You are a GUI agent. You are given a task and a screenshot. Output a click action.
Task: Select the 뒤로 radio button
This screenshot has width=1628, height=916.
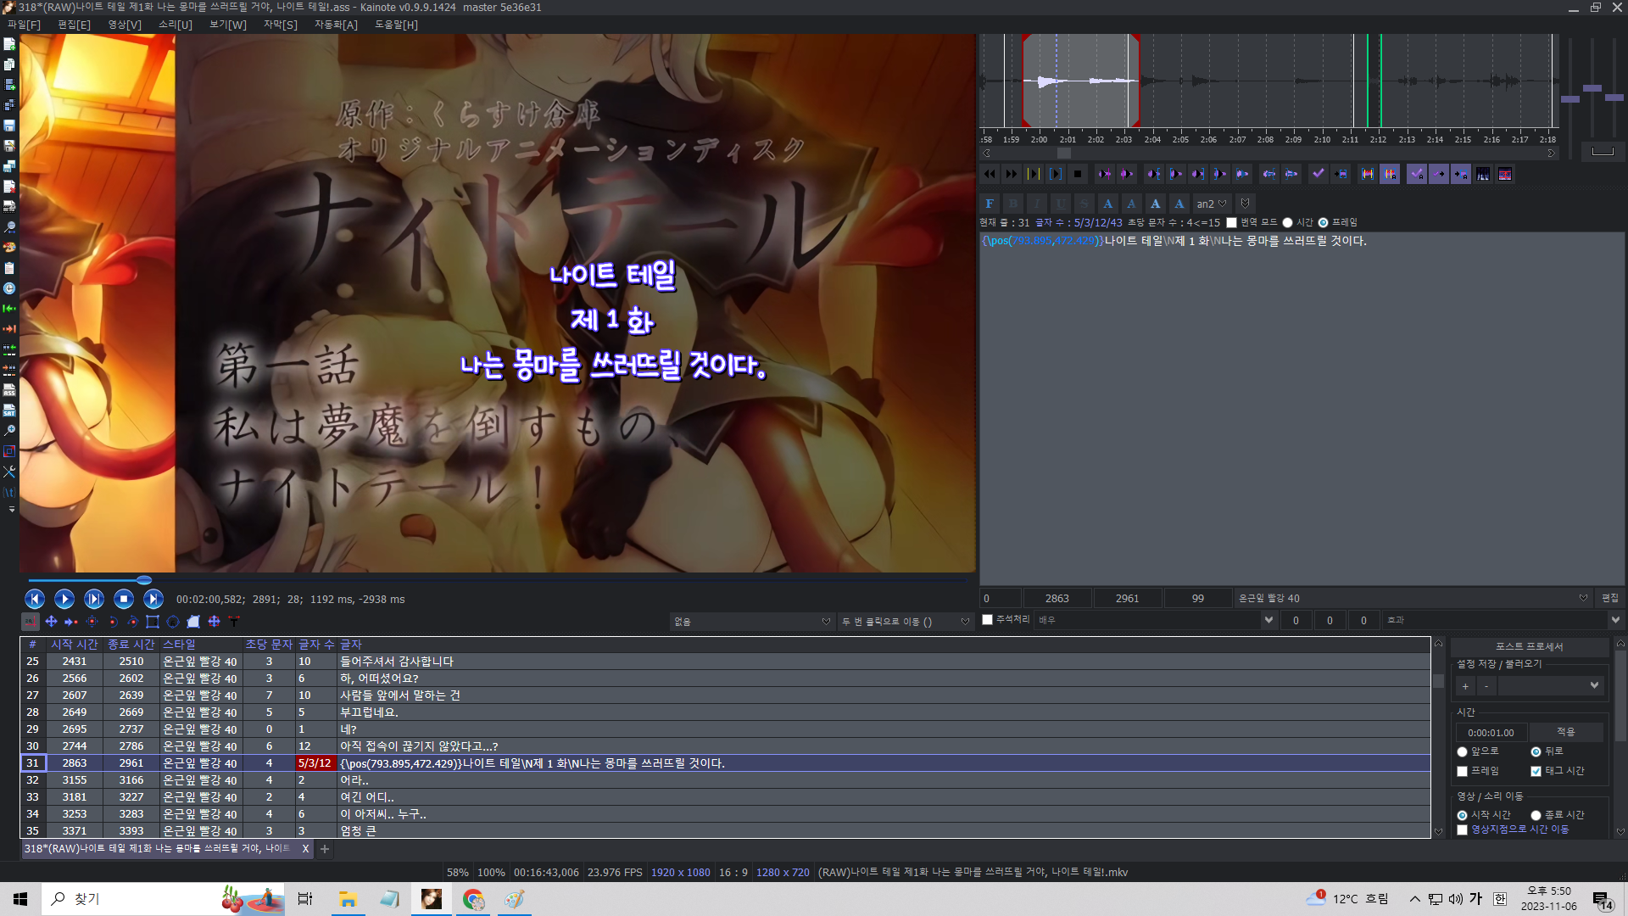(1536, 751)
